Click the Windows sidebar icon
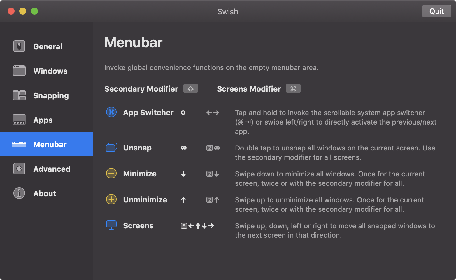The image size is (456, 280). tap(19, 71)
